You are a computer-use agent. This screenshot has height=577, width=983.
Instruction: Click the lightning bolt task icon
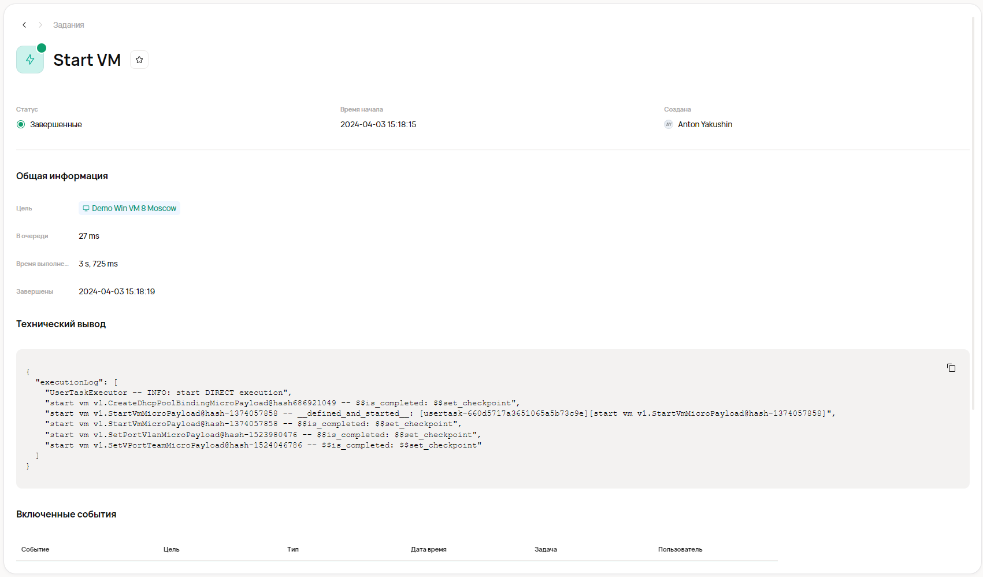(30, 60)
